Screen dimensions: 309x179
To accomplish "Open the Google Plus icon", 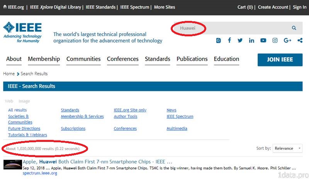I will point(287,41).
